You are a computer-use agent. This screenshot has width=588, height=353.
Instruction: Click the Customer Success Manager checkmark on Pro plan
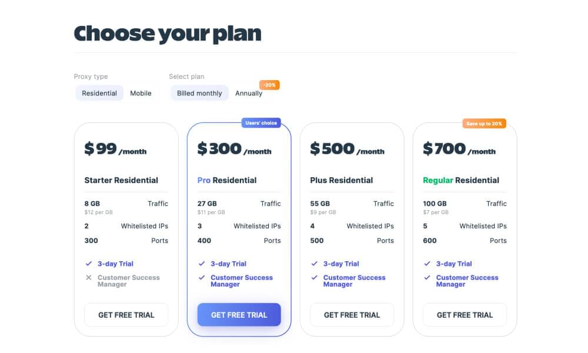click(202, 278)
